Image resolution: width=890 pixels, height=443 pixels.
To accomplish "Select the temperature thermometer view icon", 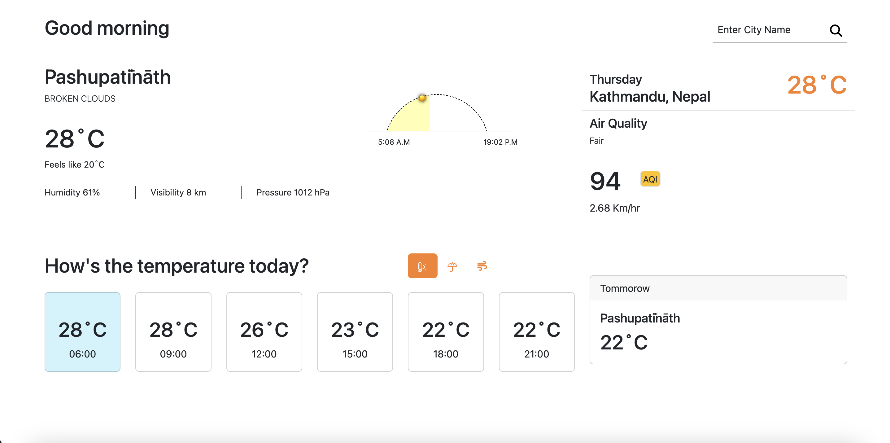I will point(422,266).
